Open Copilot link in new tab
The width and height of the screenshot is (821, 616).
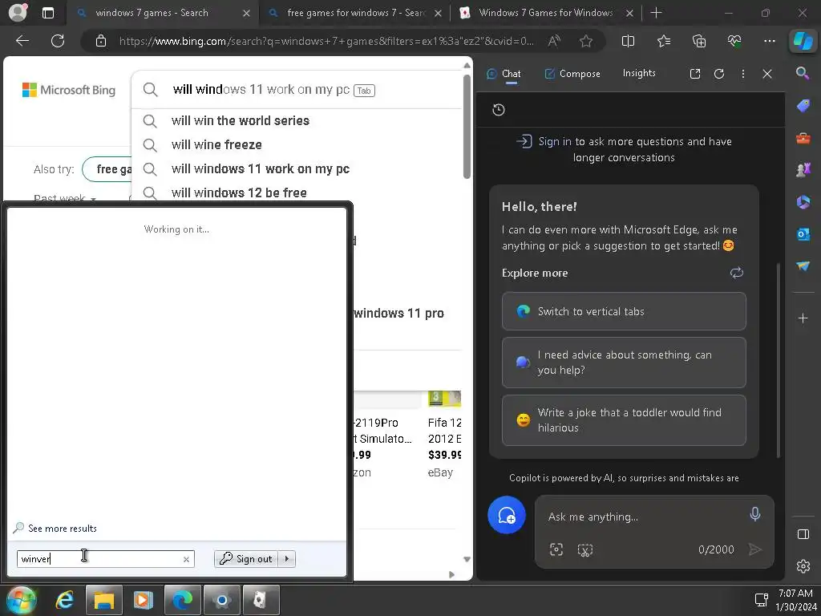pos(695,74)
